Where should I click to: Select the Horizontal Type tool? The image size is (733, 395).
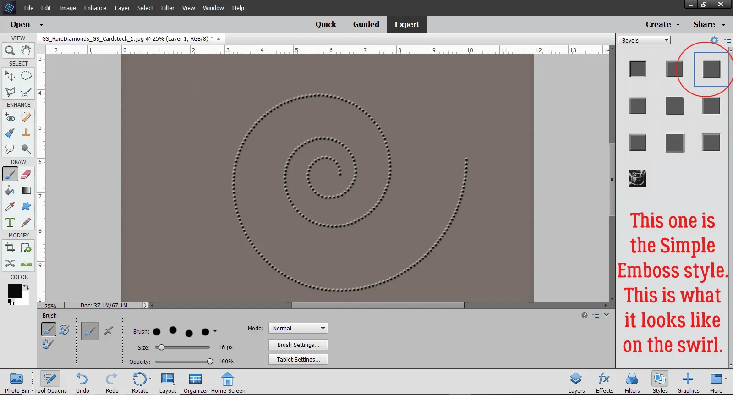[x=10, y=223]
